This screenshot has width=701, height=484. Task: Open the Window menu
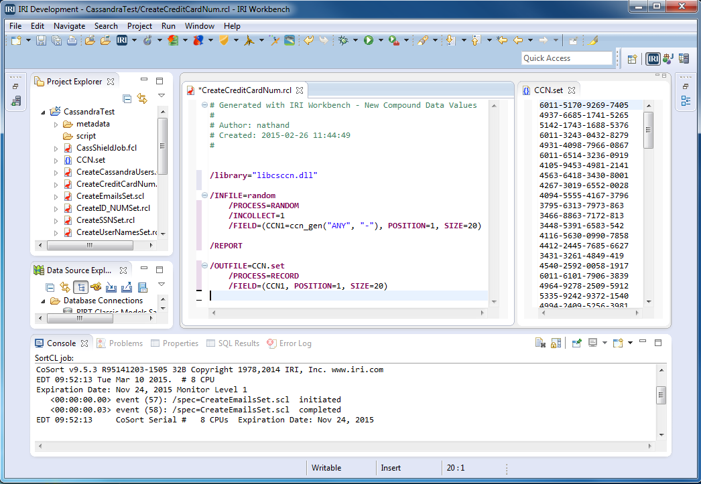tap(200, 26)
